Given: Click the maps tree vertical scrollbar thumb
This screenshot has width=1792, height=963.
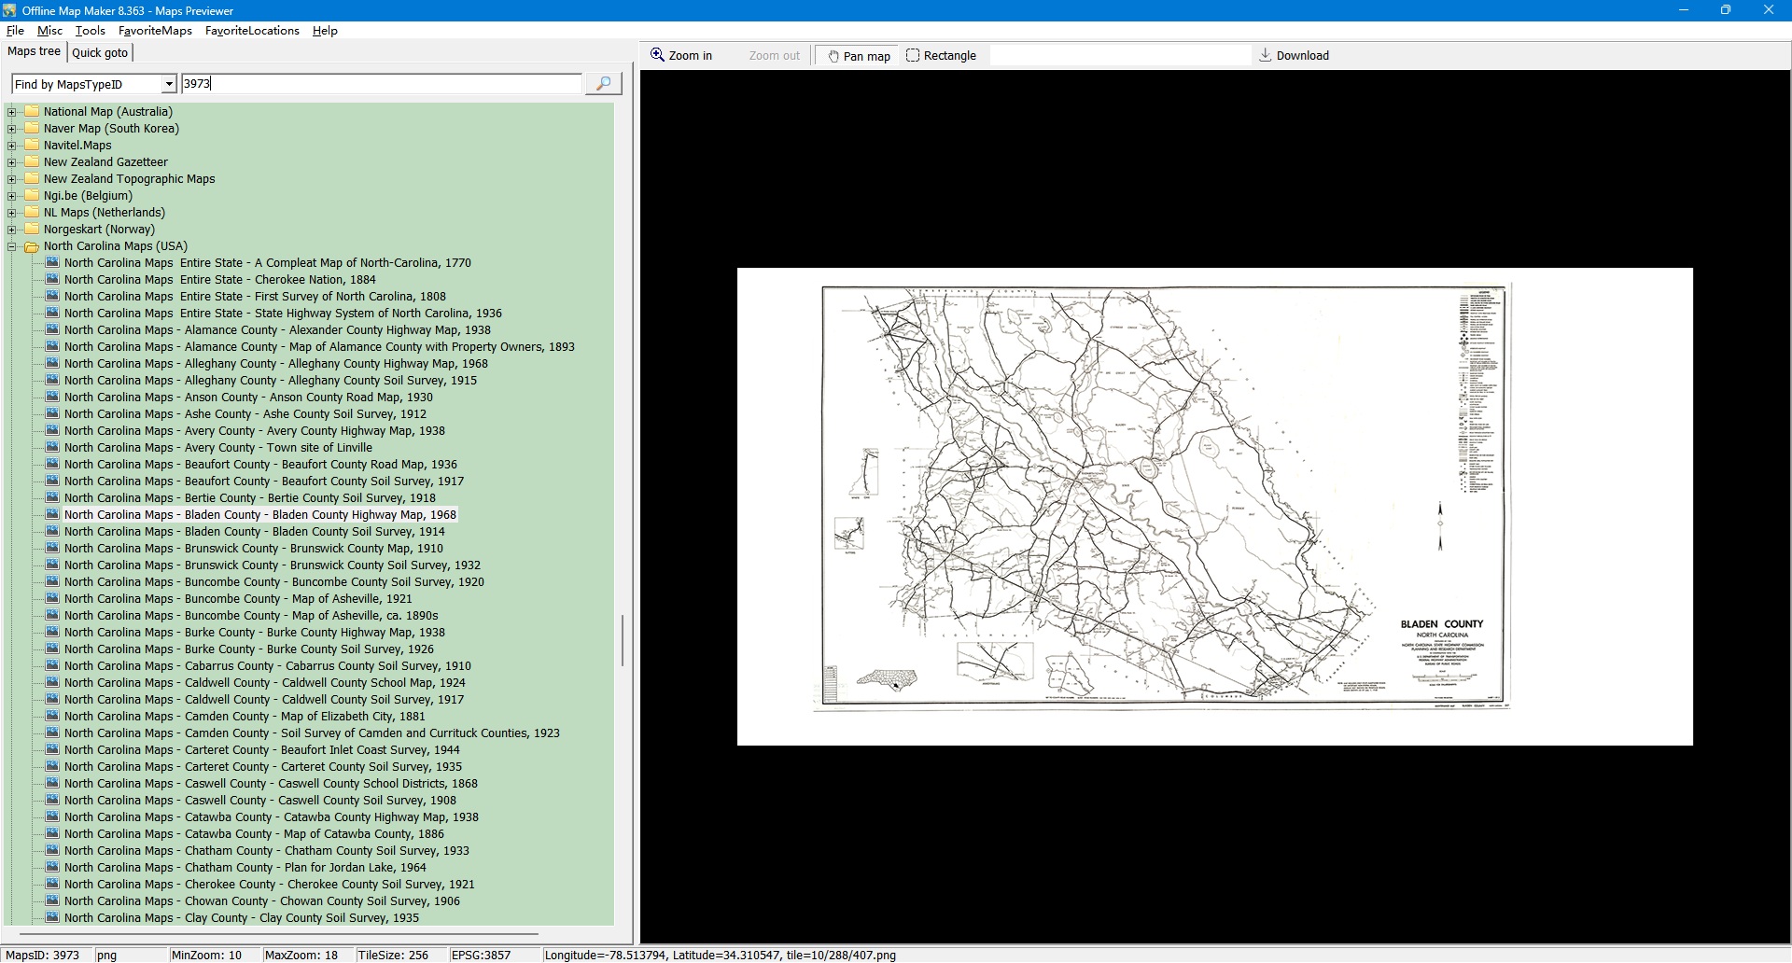Looking at the screenshot, I should (x=623, y=639).
